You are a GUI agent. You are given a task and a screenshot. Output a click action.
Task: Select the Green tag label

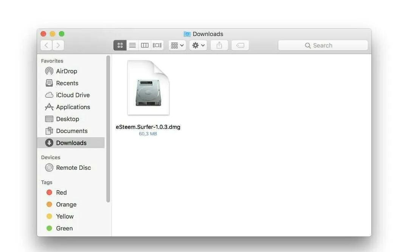click(64, 229)
